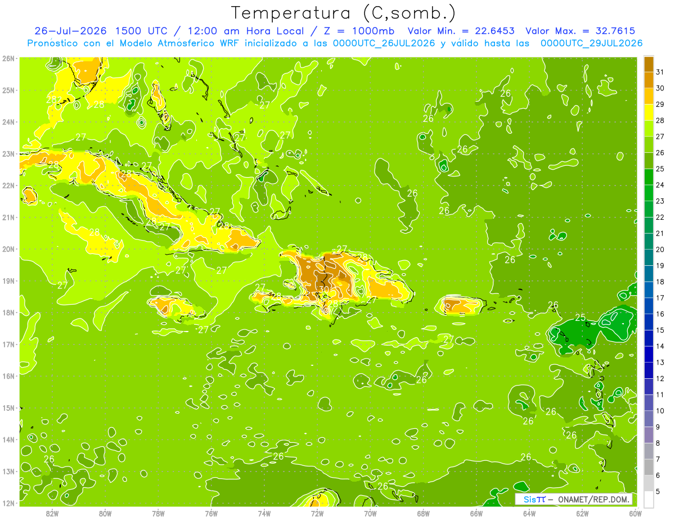Click the "8" label on the color scale
675x521 pixels.
click(x=658, y=443)
